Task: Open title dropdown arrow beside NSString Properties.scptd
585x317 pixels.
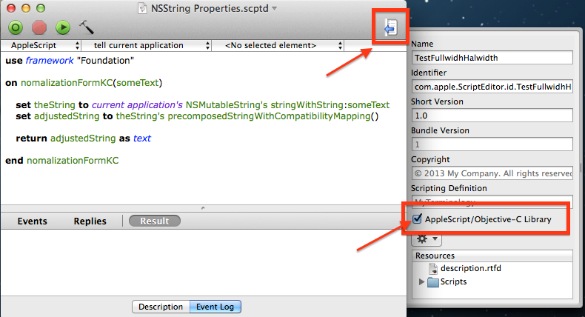Action: 275,8
